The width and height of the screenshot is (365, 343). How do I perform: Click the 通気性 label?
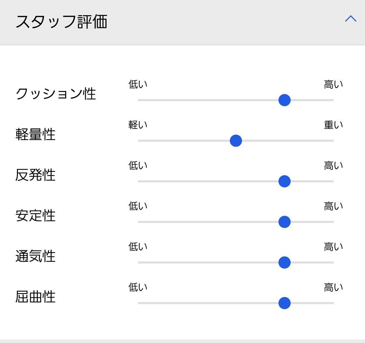click(35, 256)
